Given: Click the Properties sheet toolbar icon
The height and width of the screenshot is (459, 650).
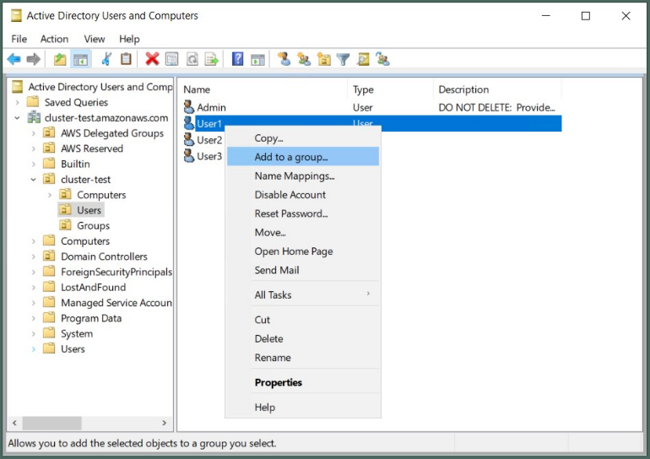Looking at the screenshot, I should click(x=171, y=59).
